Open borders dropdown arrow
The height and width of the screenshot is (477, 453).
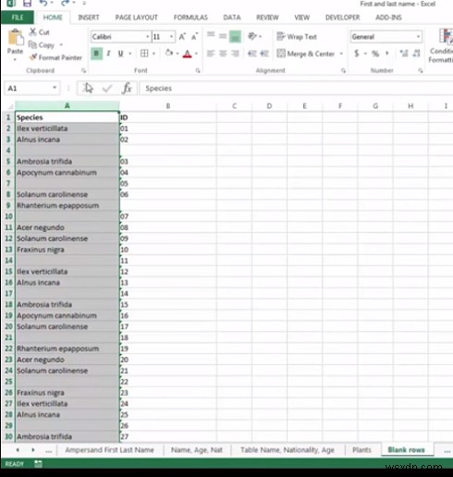(153, 54)
